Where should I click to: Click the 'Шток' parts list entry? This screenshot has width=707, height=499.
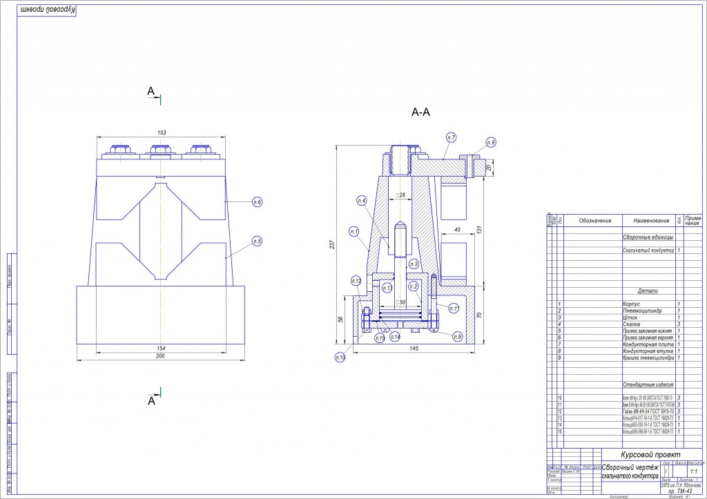click(630, 317)
